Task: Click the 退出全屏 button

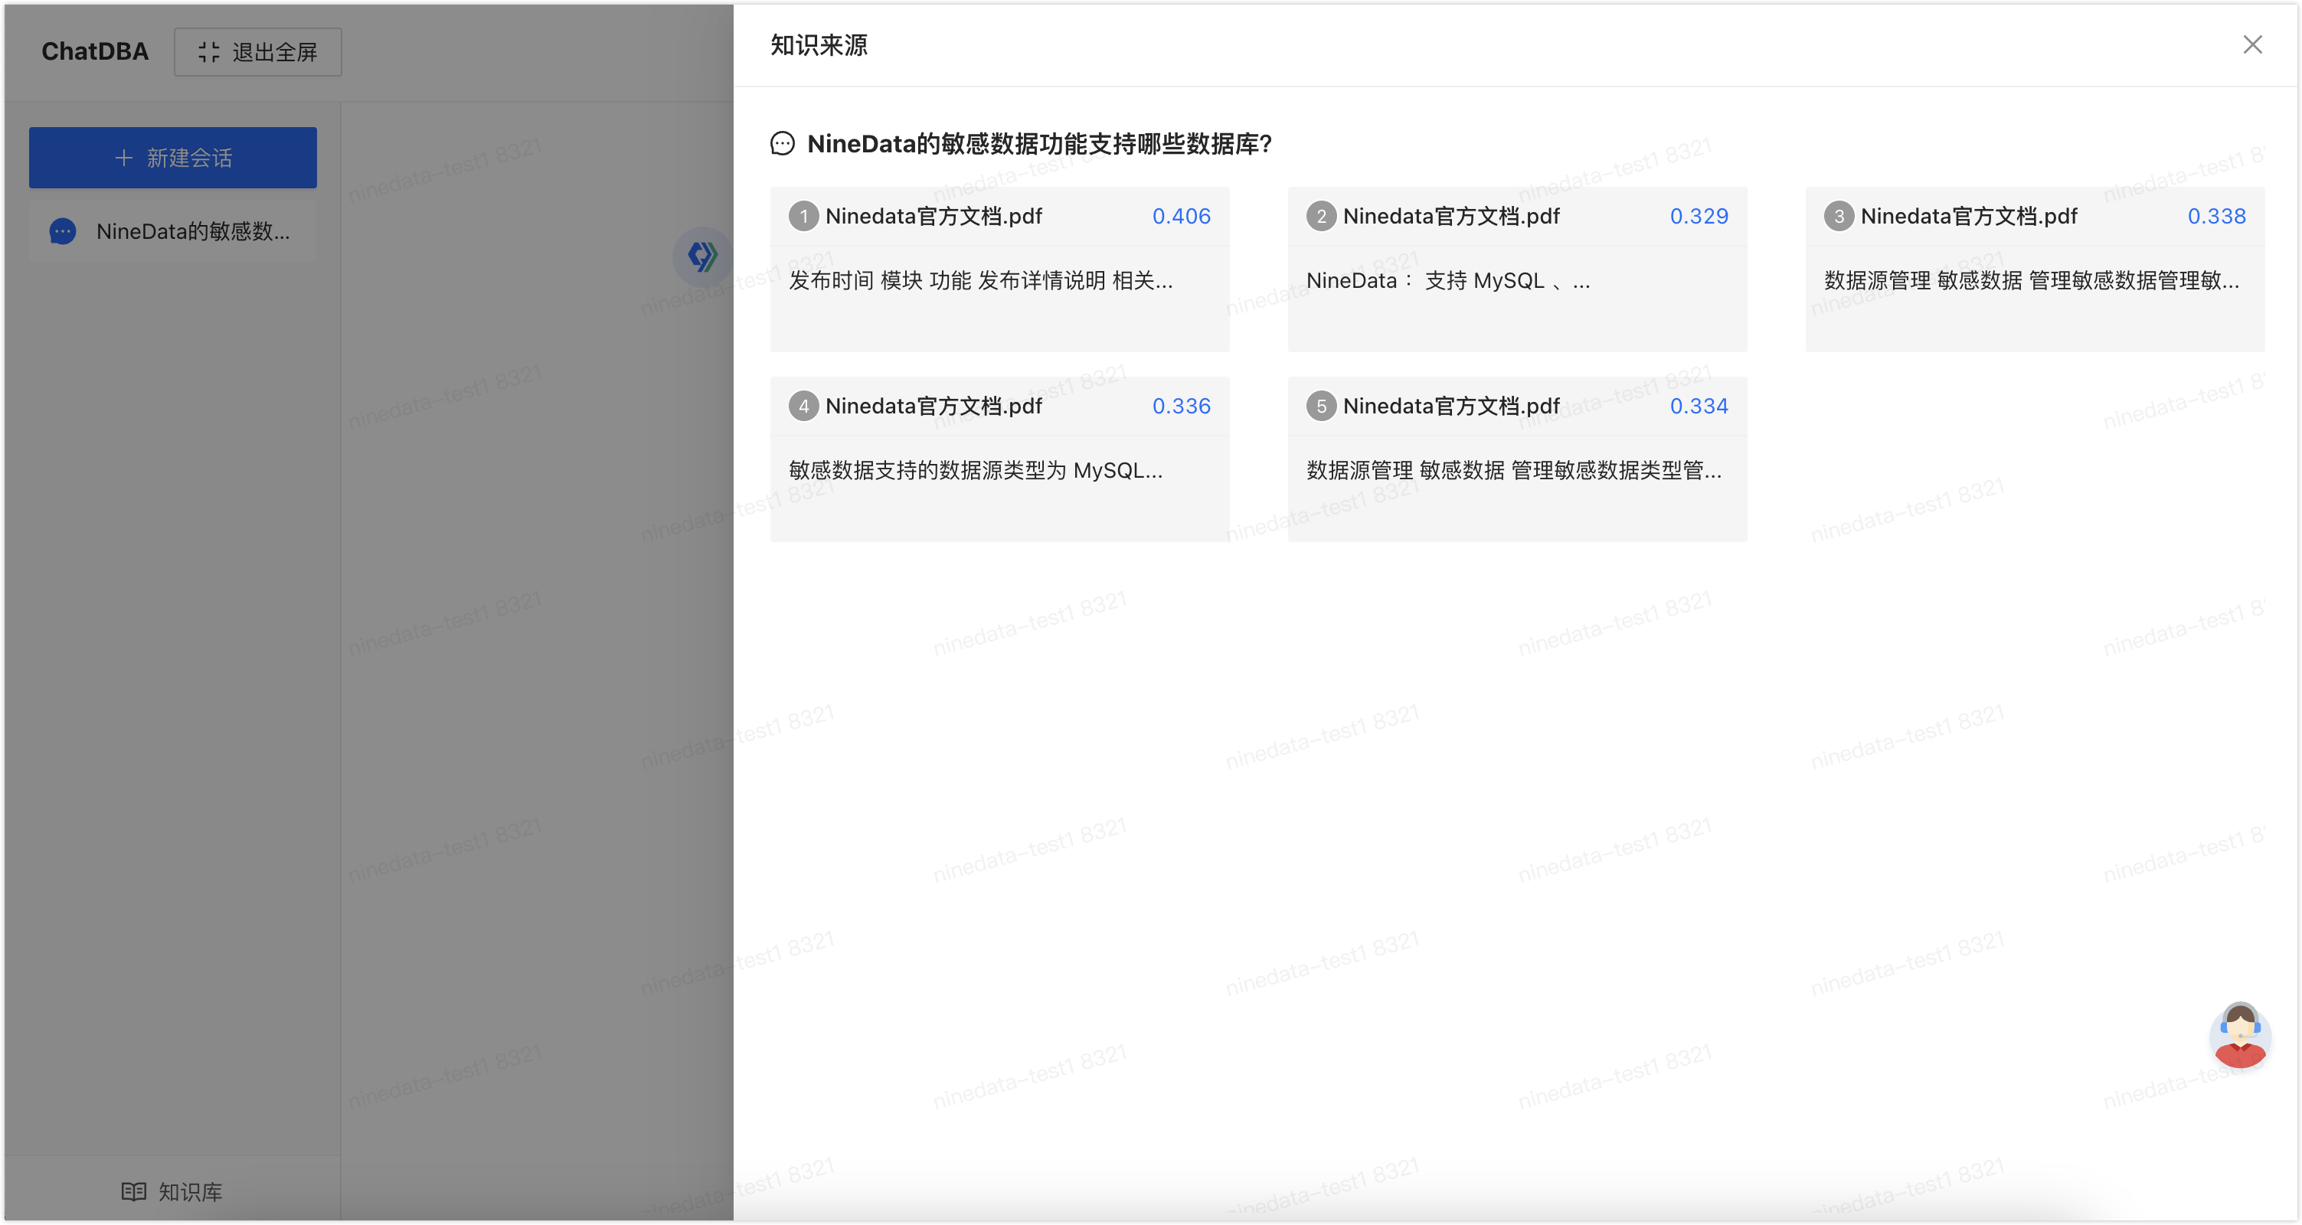Action: tap(257, 52)
